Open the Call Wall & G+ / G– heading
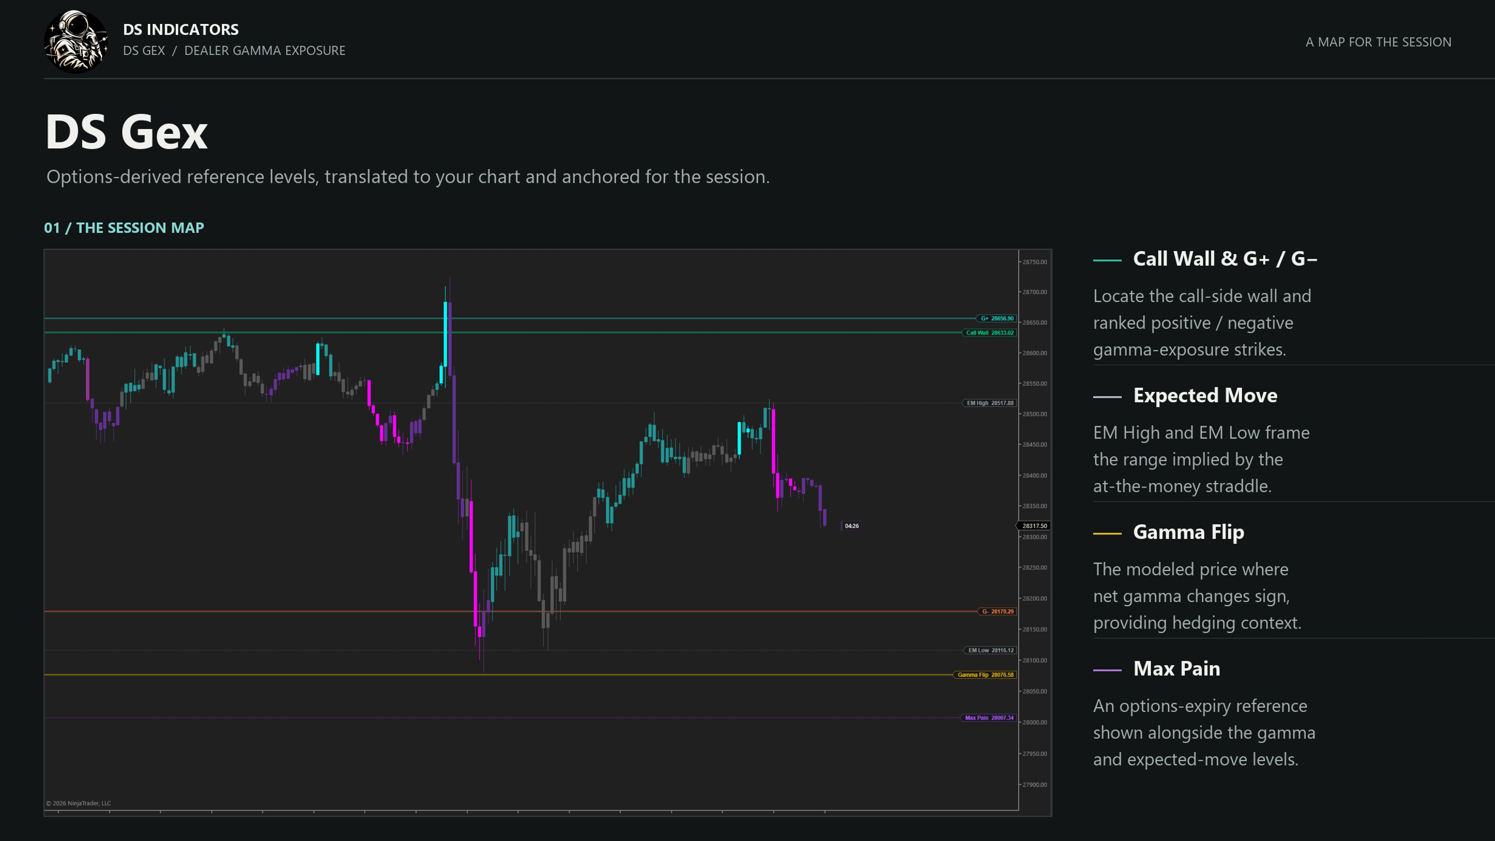This screenshot has width=1495, height=841. point(1225,259)
